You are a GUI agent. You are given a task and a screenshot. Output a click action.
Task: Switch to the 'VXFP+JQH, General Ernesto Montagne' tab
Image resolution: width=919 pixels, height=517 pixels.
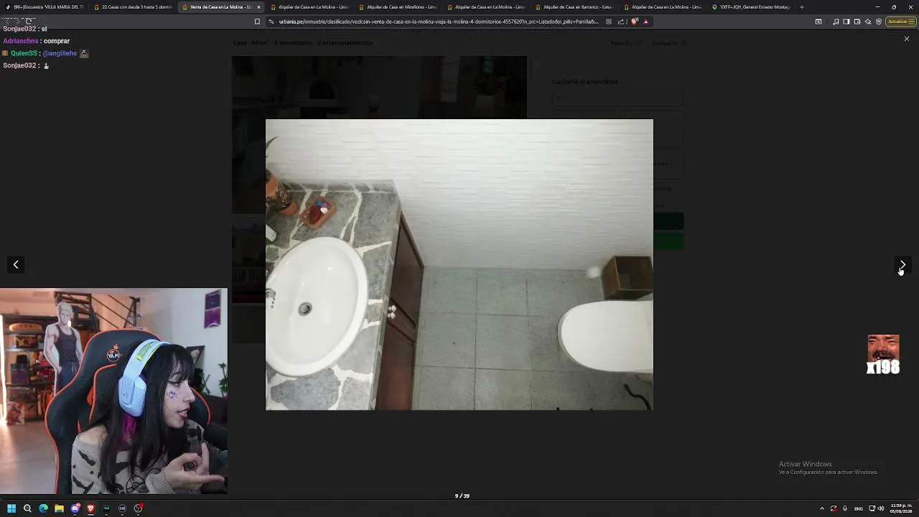coord(752,7)
